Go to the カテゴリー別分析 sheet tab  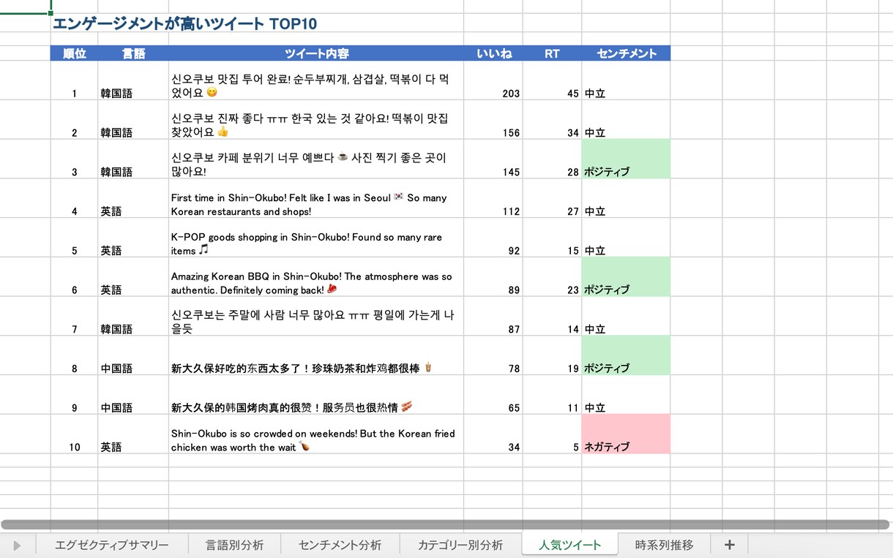[x=460, y=545]
